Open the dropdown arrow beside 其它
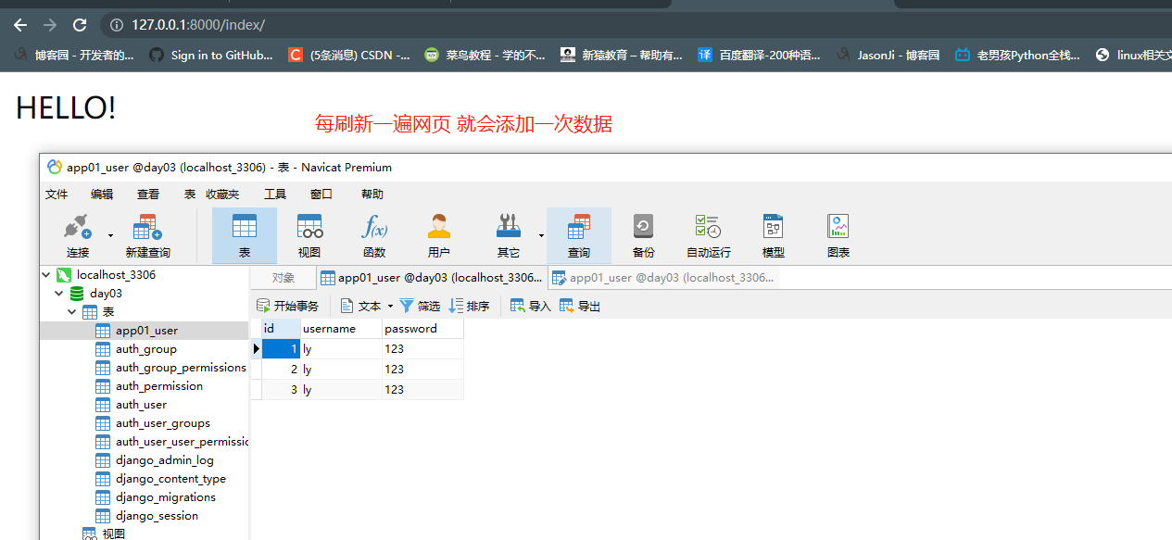This screenshot has width=1172, height=540. 541,235
